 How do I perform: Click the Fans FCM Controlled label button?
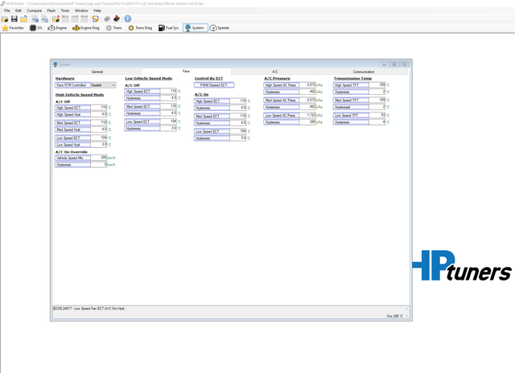[72, 85]
